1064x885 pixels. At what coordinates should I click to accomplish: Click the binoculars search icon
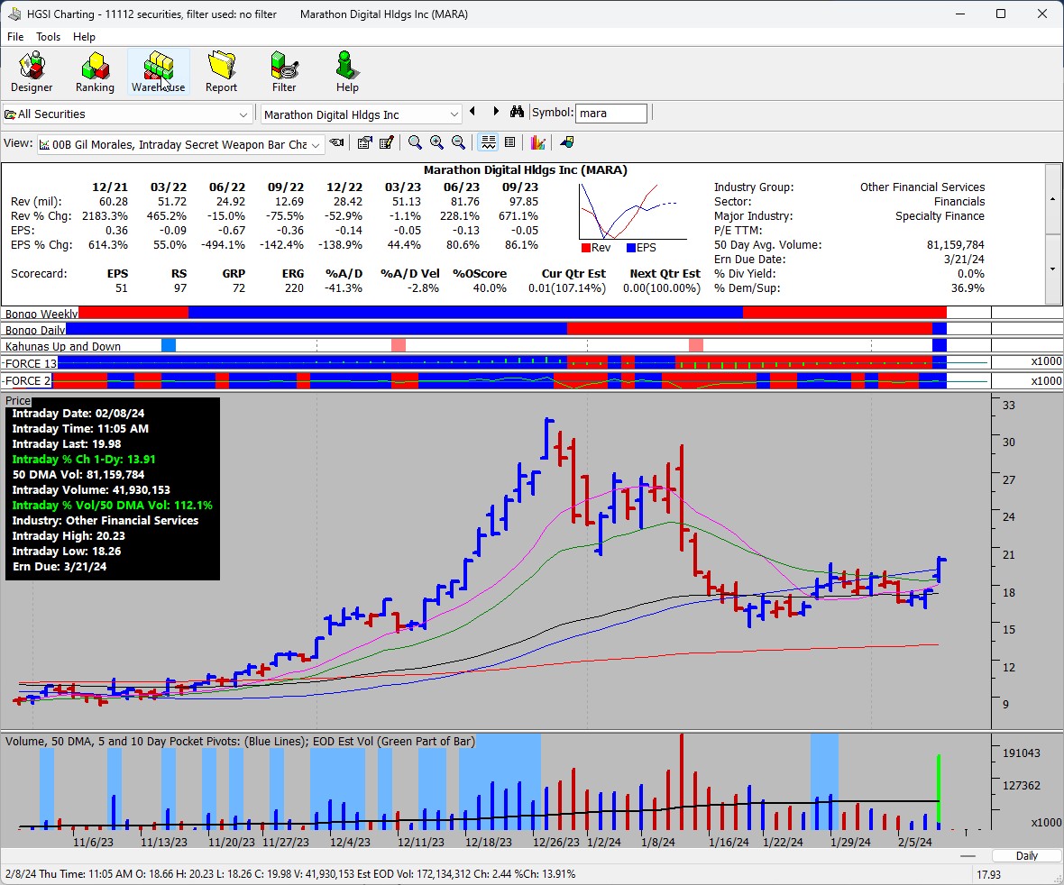pos(517,112)
